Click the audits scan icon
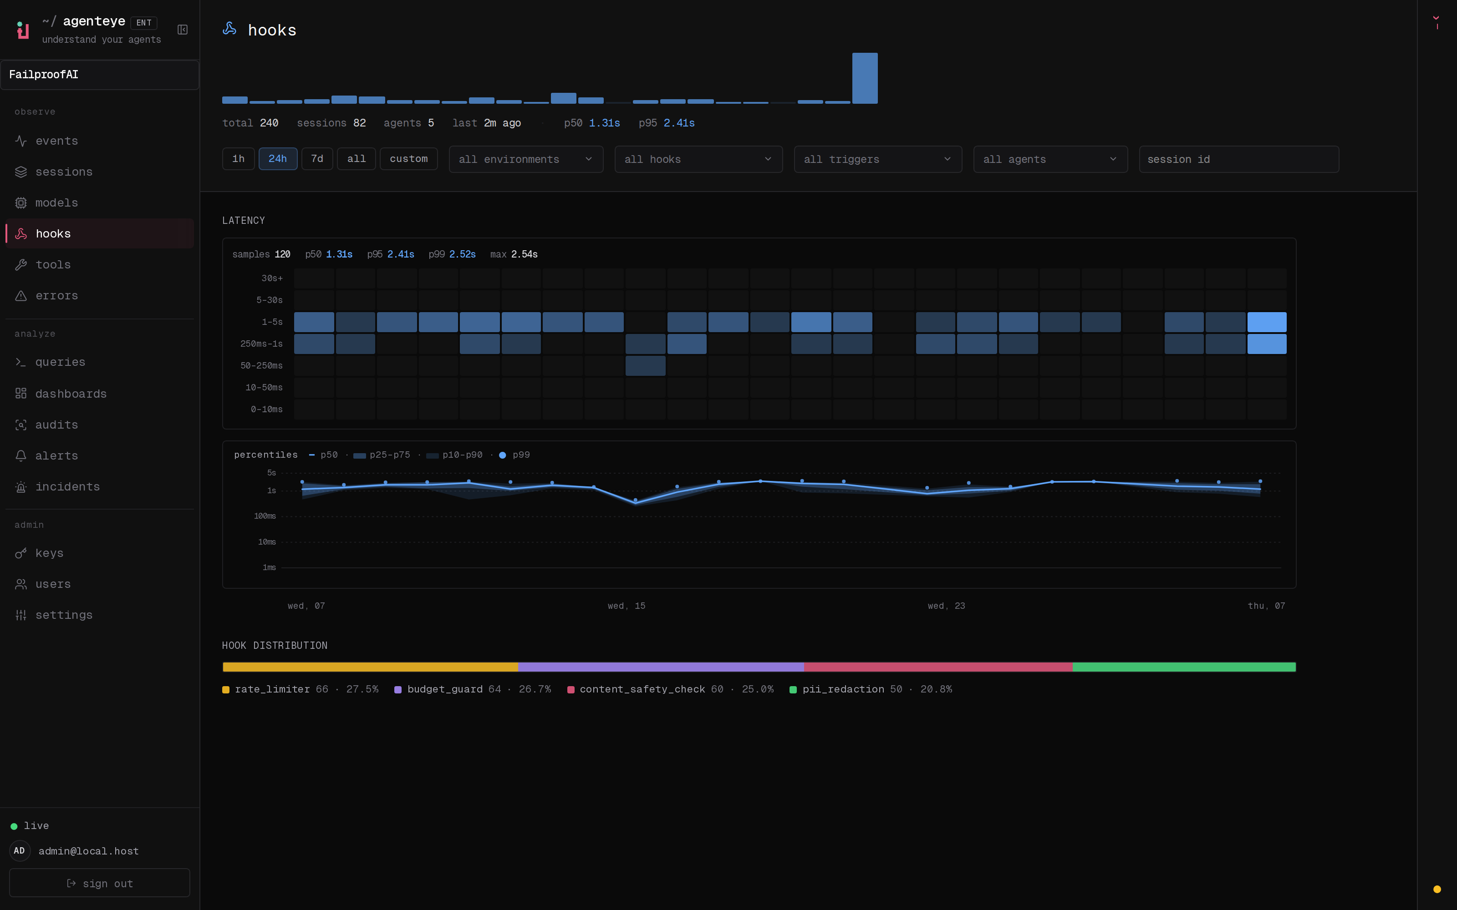 coord(21,425)
